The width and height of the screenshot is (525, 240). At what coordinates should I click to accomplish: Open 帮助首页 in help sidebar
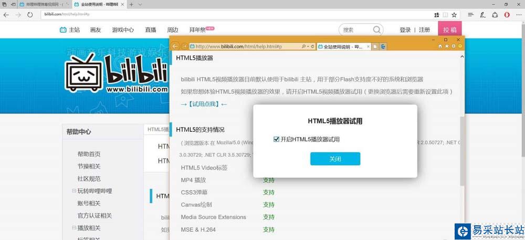click(x=89, y=154)
